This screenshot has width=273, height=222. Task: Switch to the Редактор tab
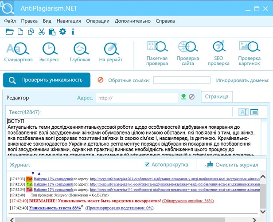[x=18, y=98]
